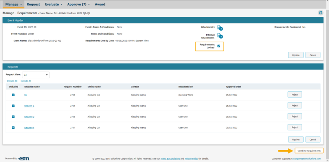Image resolution: width=329 pixels, height=162 pixels.
Task: Uncheck Included box for Request-1
Action: pos(13,106)
